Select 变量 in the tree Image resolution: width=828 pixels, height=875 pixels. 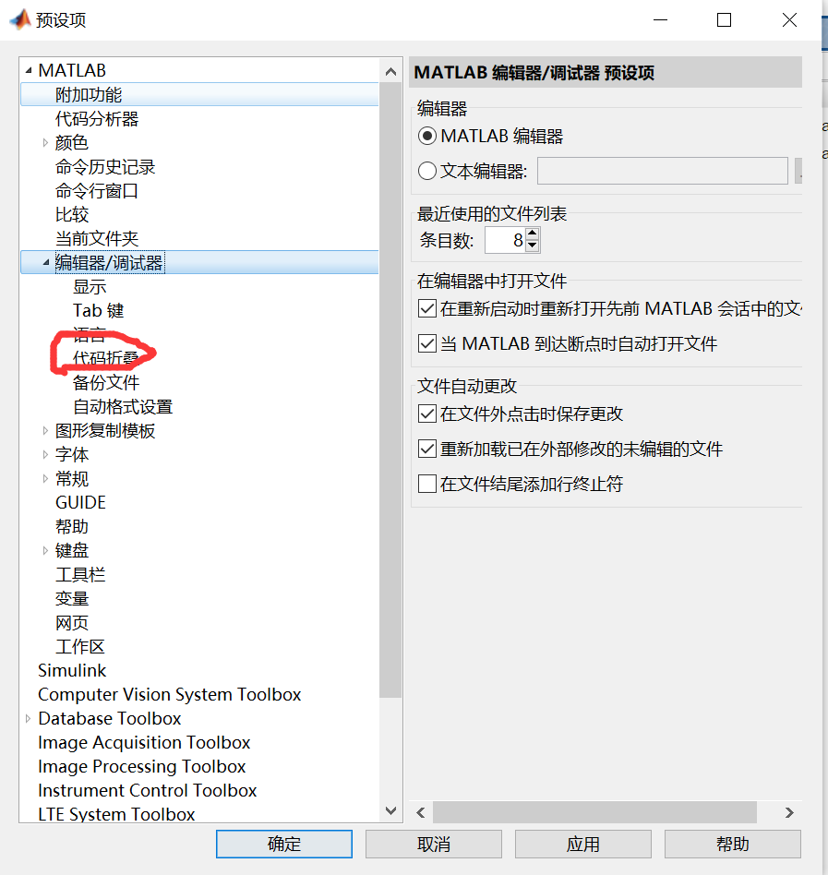pos(71,599)
